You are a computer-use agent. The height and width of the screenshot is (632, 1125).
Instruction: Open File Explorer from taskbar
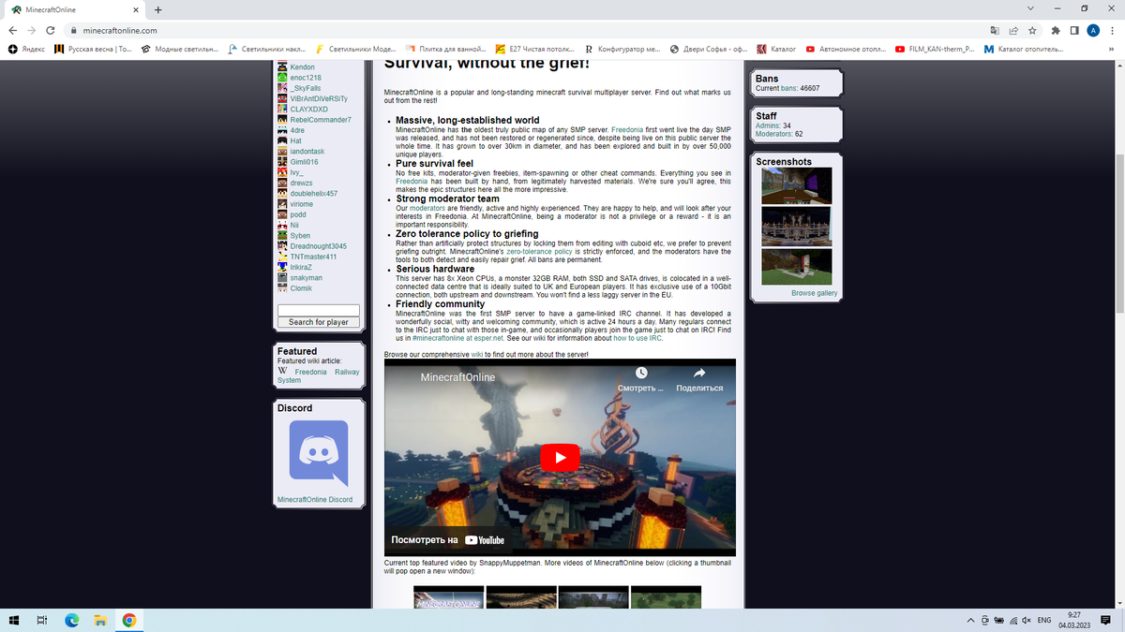[100, 620]
